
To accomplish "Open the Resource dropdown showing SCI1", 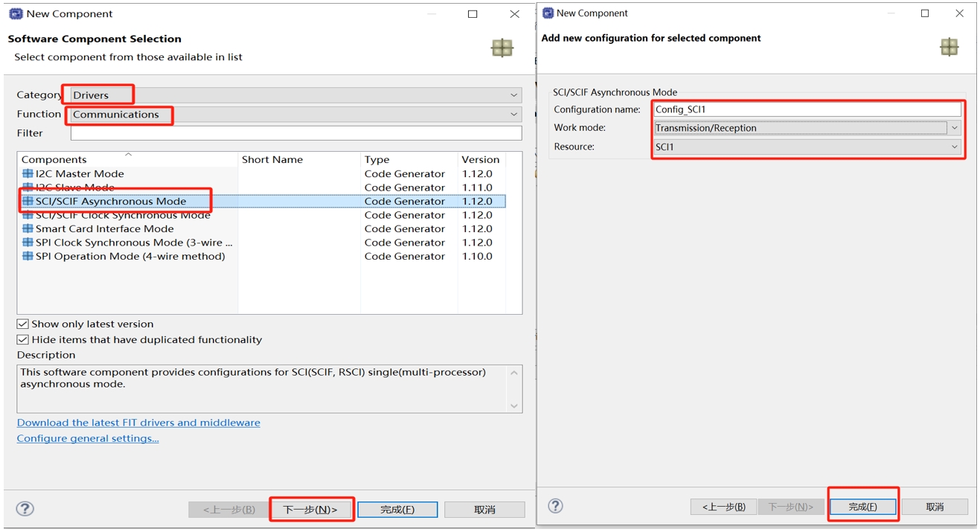I will [x=807, y=147].
